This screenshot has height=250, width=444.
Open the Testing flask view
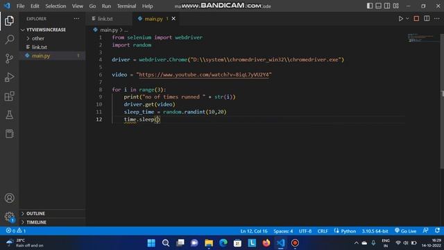pos(9,115)
